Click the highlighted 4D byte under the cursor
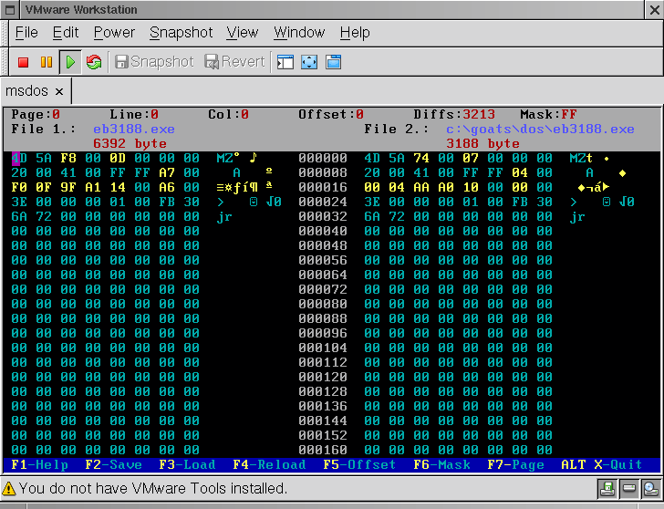The width and height of the screenshot is (664, 509). pyautogui.click(x=19, y=159)
